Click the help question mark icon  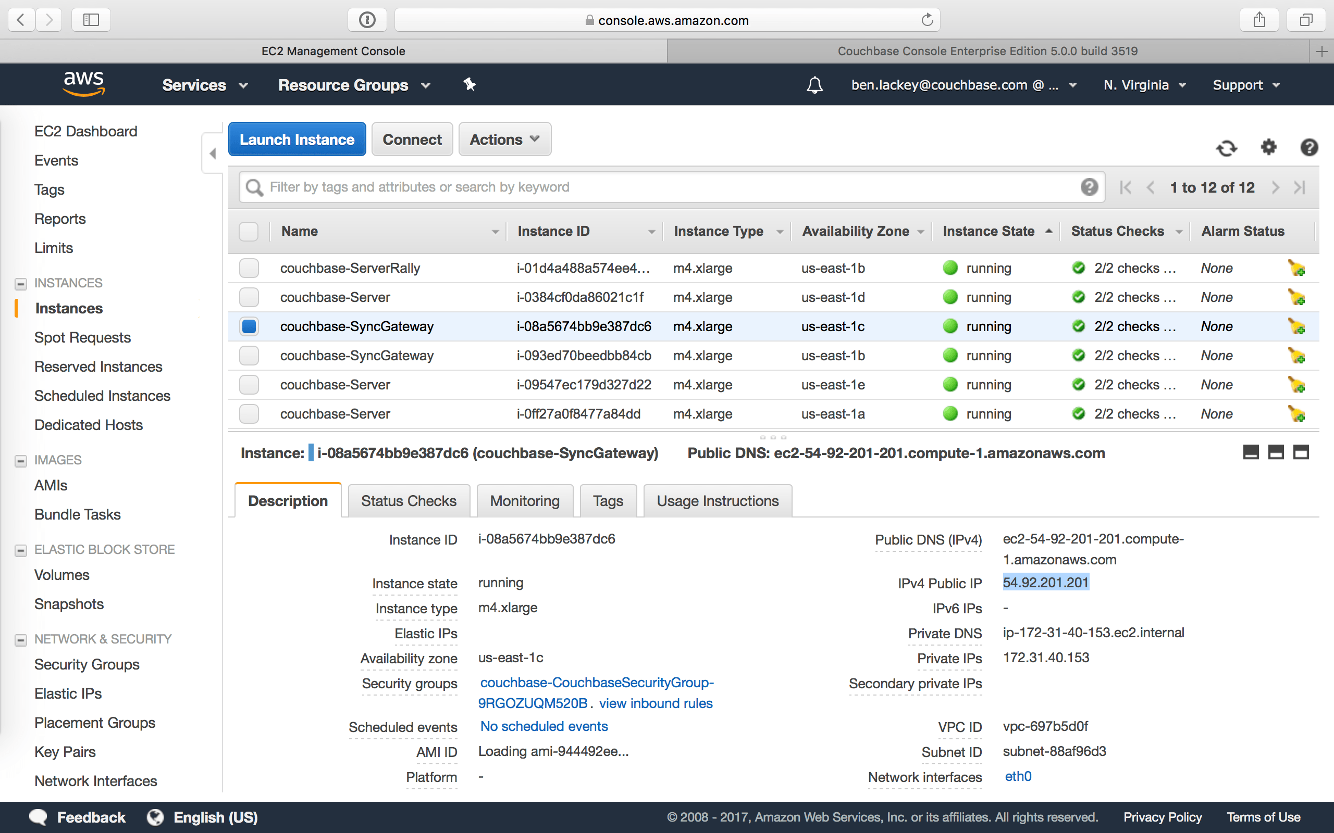coord(1309,148)
